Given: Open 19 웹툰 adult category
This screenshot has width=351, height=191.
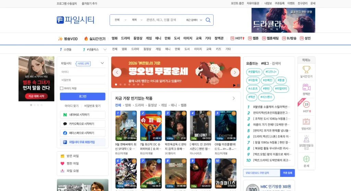Looking at the screenshot, I should [x=253, y=38].
